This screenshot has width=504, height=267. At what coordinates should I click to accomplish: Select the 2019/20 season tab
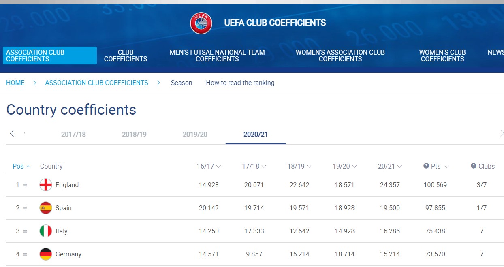[195, 135]
